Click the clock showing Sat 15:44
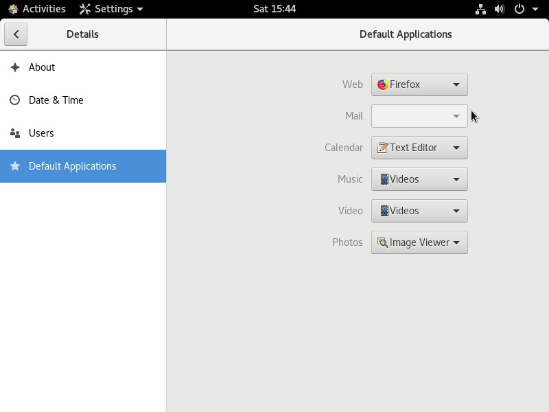 (274, 9)
